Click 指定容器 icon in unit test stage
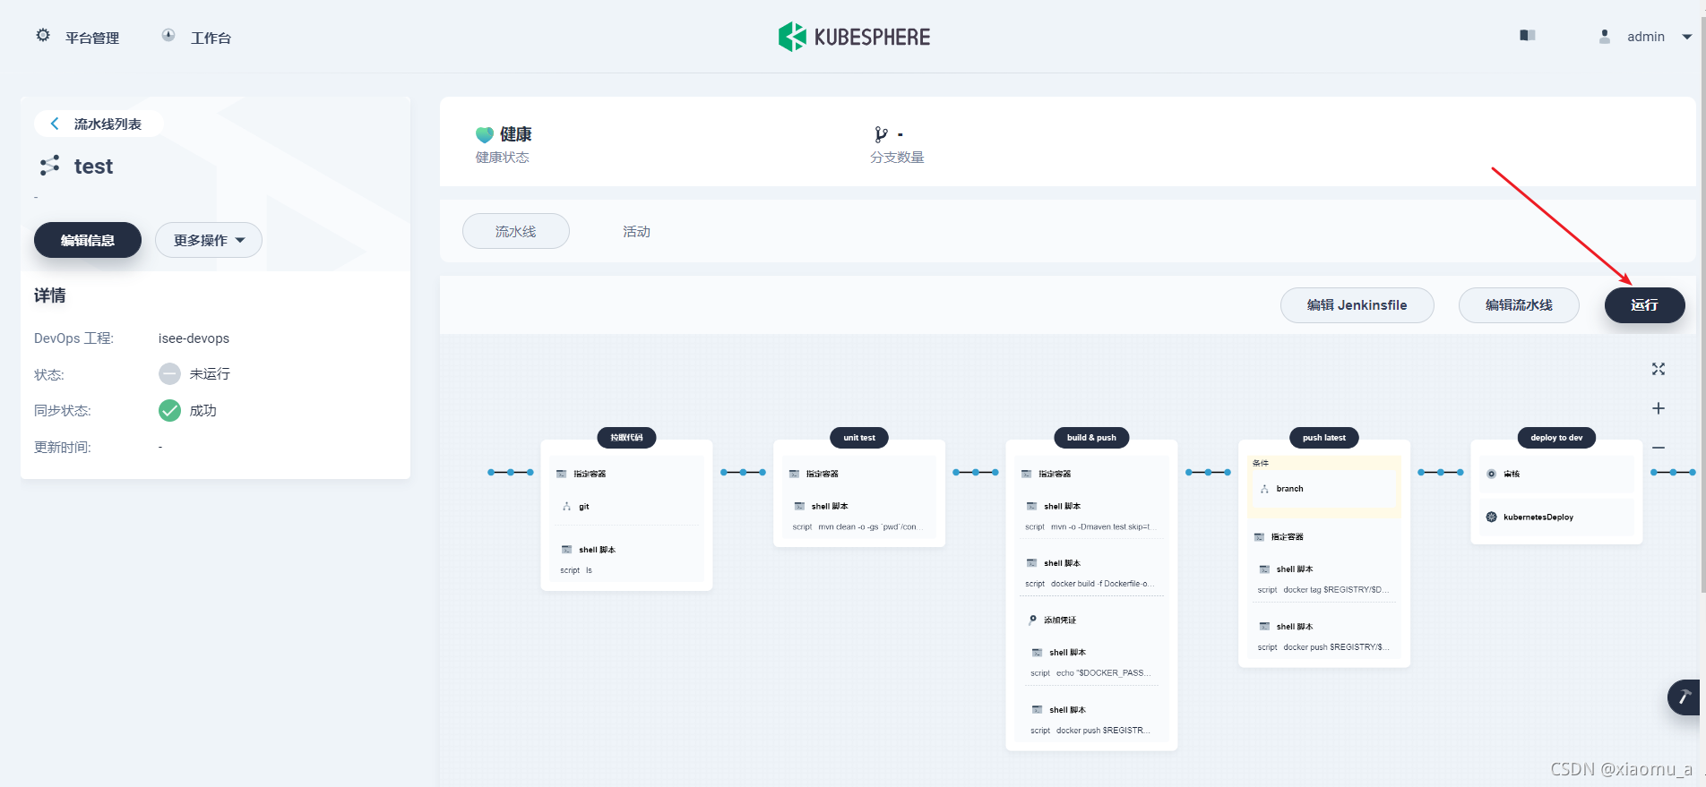Viewport: 1706px width, 787px height. [794, 474]
